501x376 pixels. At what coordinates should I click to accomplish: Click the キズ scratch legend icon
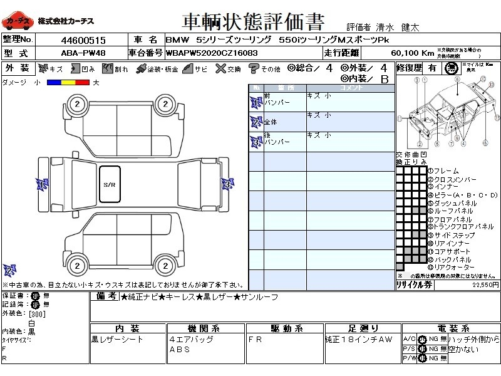(43, 69)
